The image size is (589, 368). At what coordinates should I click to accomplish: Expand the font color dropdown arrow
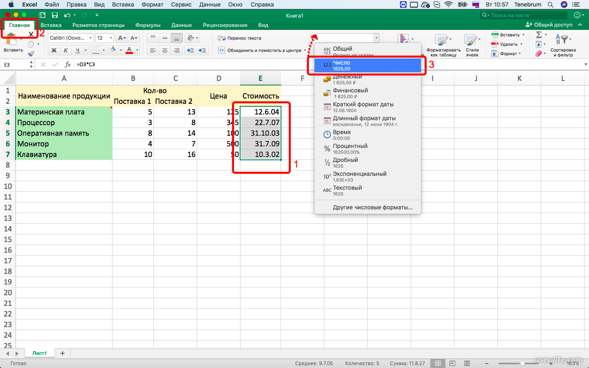coord(137,50)
